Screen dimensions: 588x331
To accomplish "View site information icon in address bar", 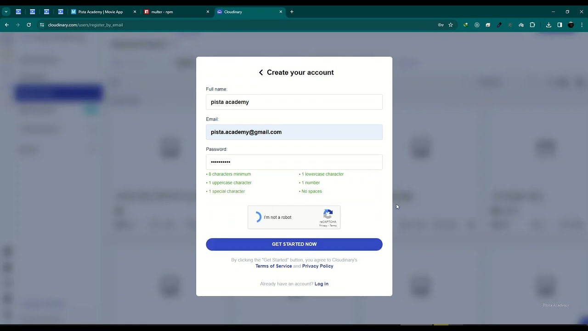I will pyautogui.click(x=42, y=25).
